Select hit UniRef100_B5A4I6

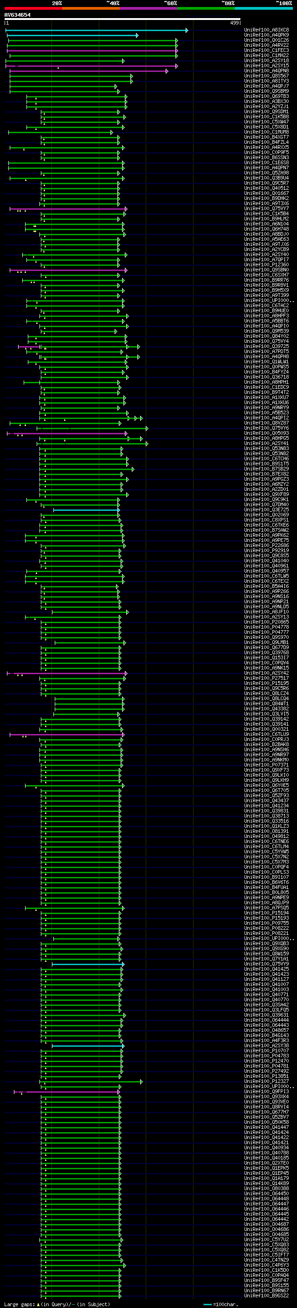266,586
